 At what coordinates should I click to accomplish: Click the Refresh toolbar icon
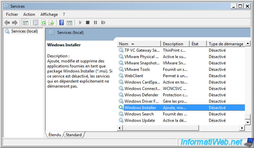[x=44, y=22]
